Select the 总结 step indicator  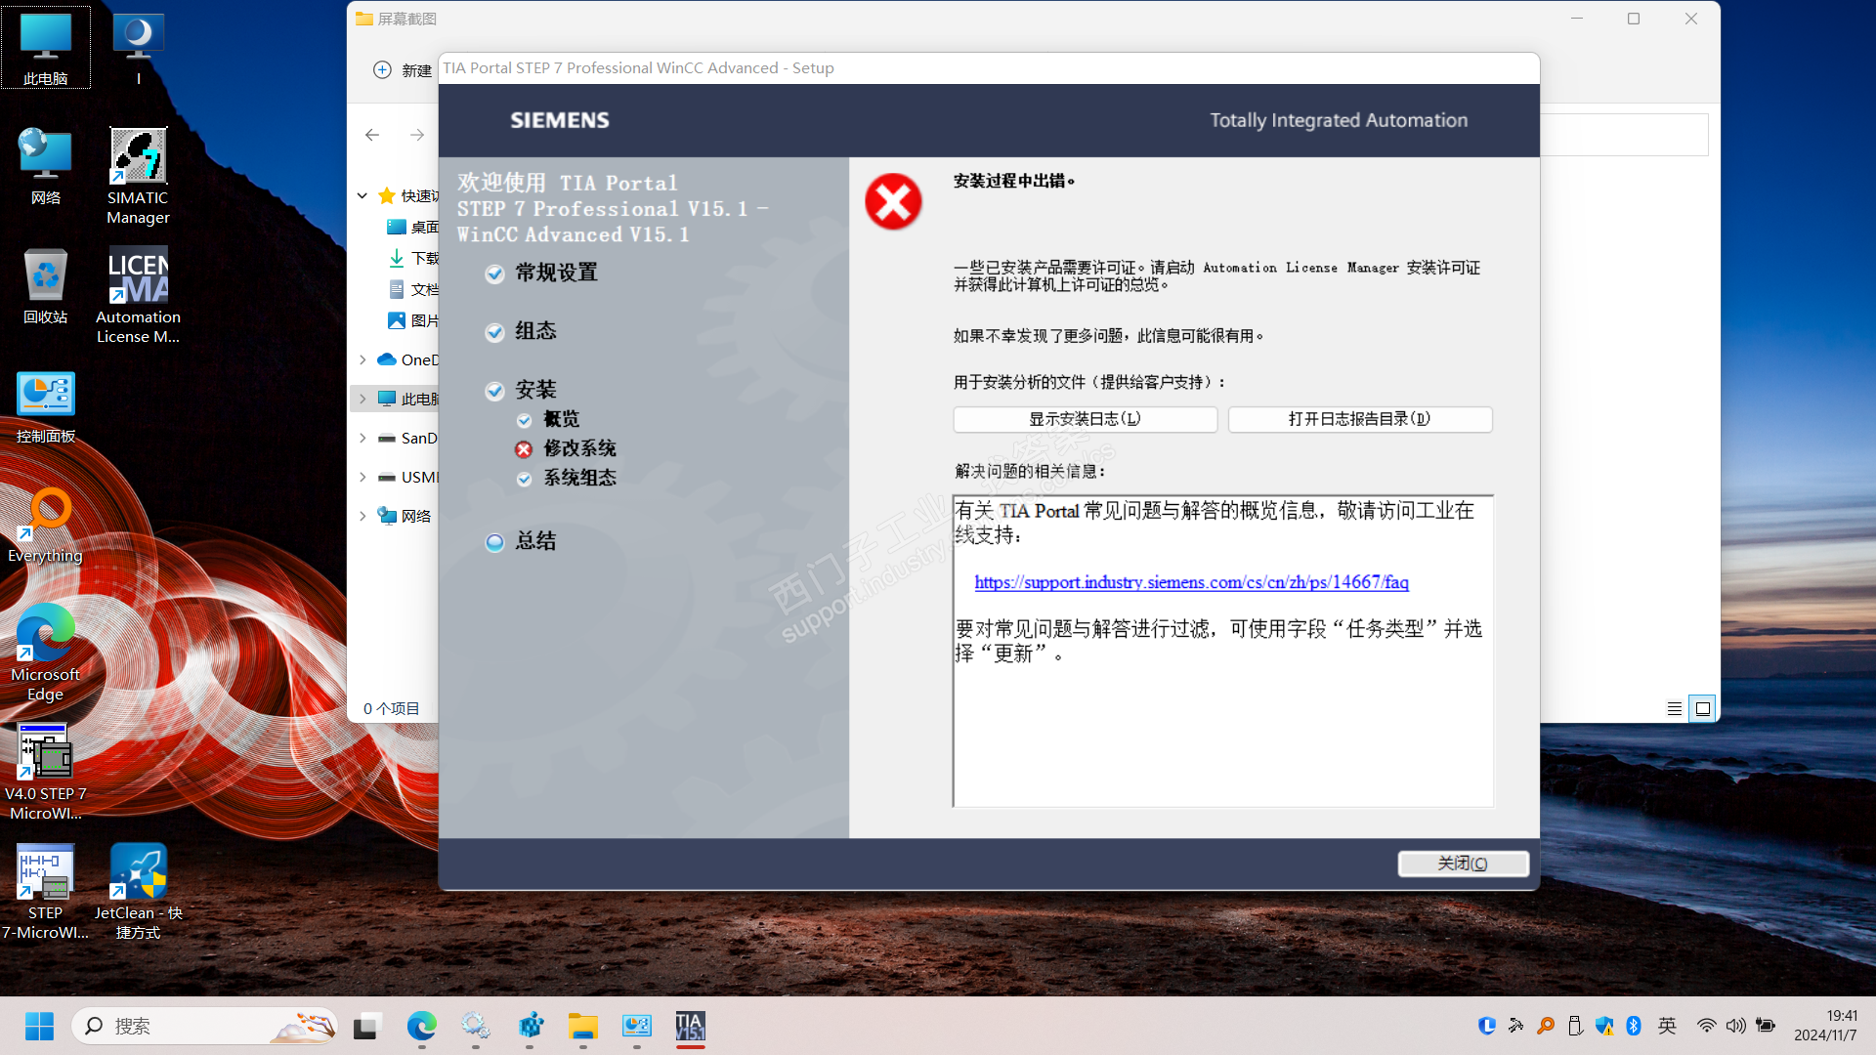[495, 542]
